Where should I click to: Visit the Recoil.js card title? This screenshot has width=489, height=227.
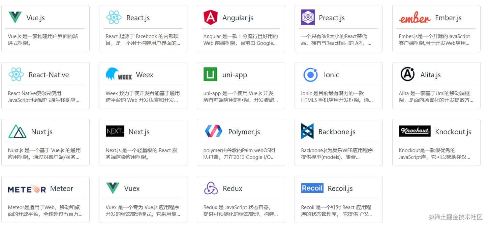tap(340, 189)
